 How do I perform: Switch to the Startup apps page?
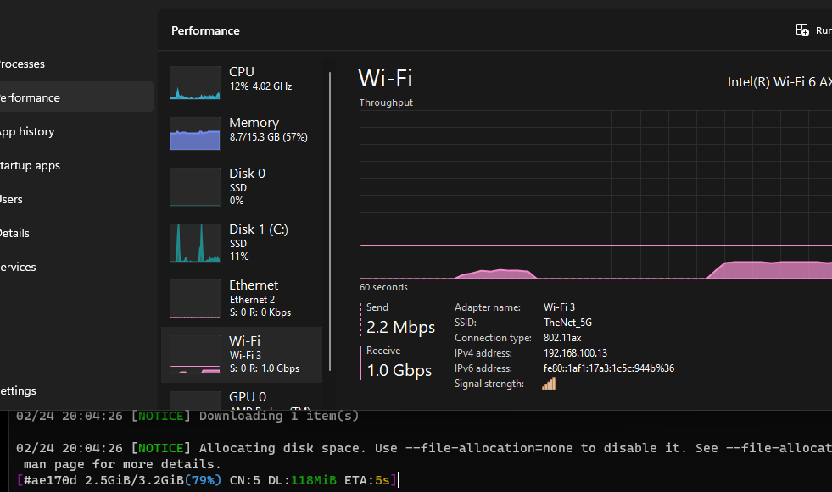pos(30,166)
